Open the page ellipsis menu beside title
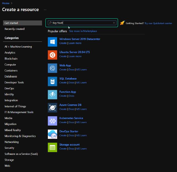The height and width of the screenshot is (172, 177). point(45,10)
